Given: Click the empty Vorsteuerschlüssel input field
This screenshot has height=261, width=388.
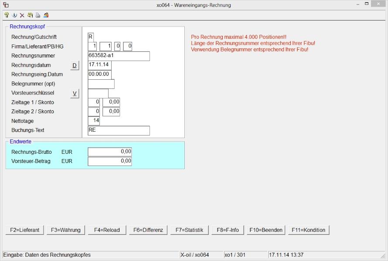Looking at the screenshot, I should coord(98,93).
